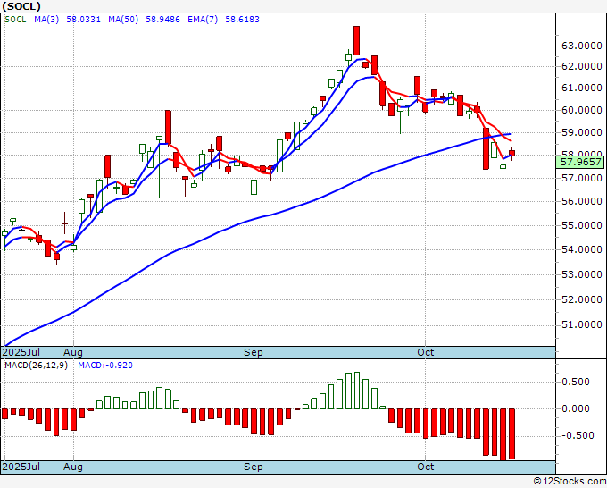607x488 pixels.
Task: Click Aug on the MACD time axis
Action: pos(73,467)
